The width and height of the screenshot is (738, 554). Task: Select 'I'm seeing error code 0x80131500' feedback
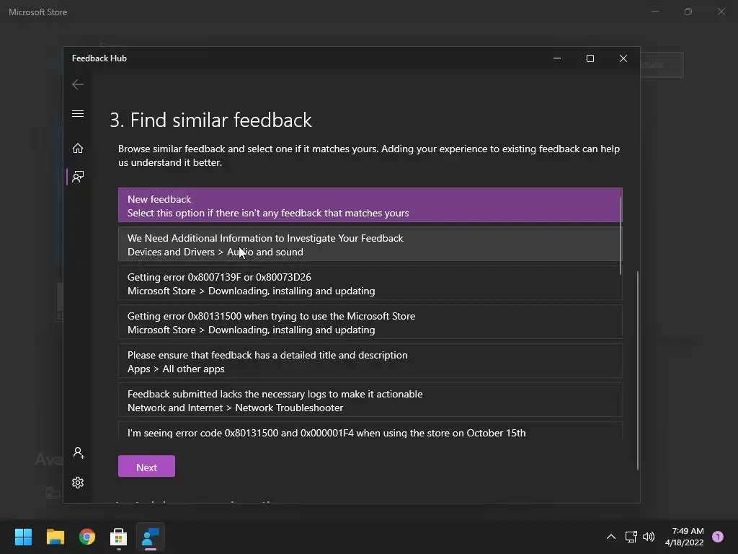[370, 431]
